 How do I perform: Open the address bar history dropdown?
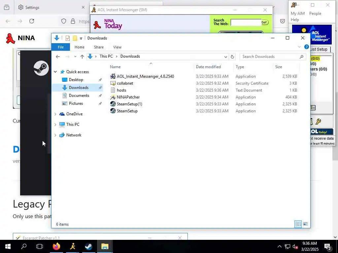pos(225,57)
